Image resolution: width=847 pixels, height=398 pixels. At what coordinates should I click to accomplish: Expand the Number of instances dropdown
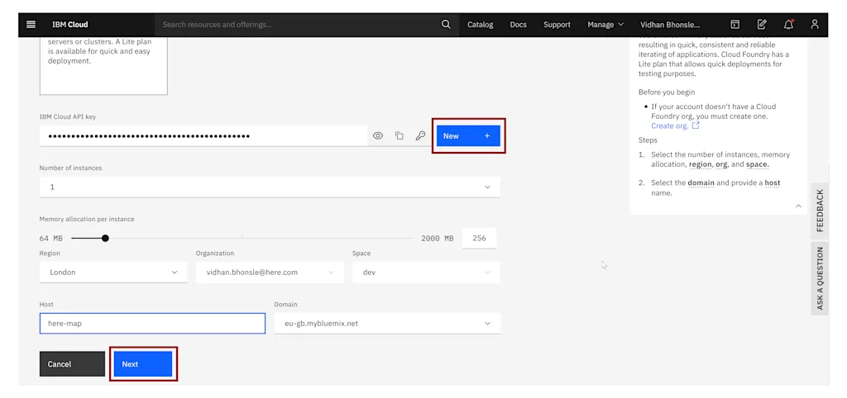(x=270, y=187)
